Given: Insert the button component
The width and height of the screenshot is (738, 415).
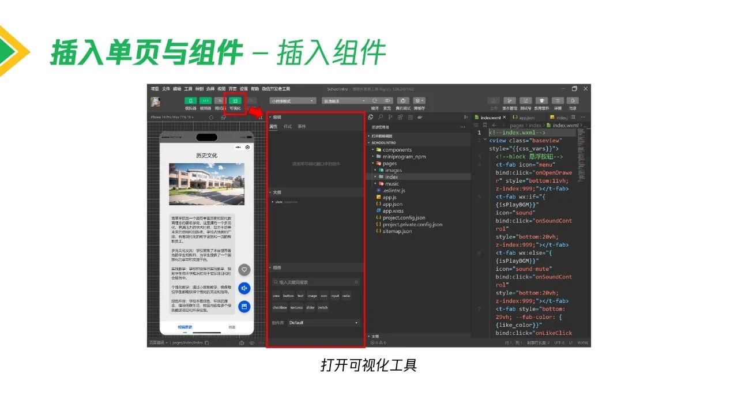Looking at the screenshot, I should pos(288,296).
